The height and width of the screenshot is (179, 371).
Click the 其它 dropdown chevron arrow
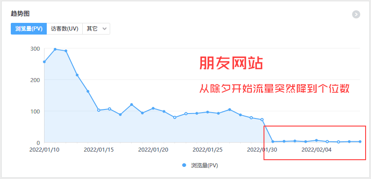pos(104,29)
